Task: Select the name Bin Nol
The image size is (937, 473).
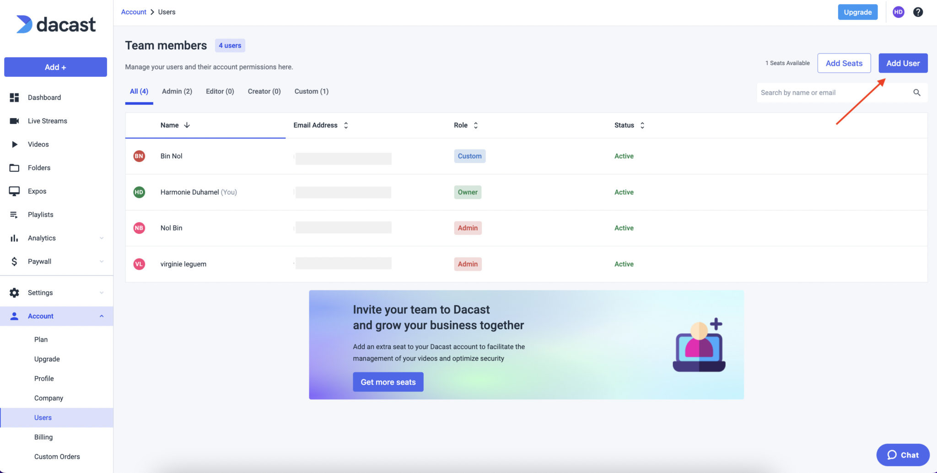Action: click(x=172, y=156)
